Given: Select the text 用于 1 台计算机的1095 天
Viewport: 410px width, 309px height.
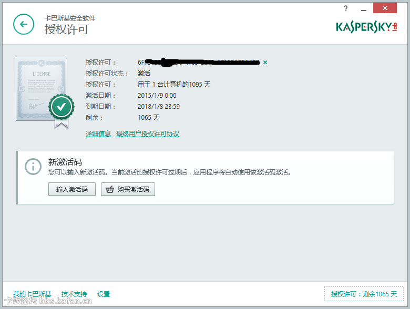Looking at the screenshot, I should (x=174, y=84).
